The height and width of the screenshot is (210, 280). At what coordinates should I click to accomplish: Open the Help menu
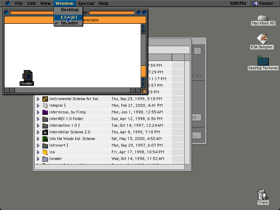click(x=104, y=3)
